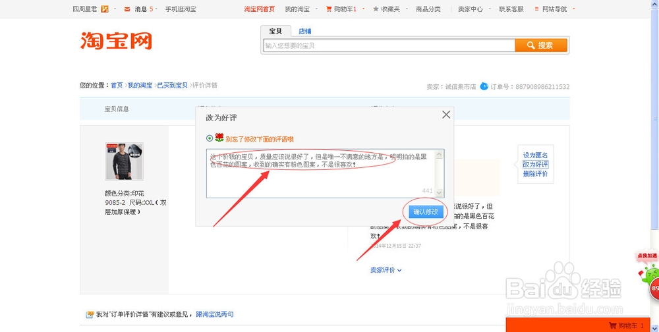Viewport: 659px width, 332px height.
Task: Click the 网站导航 list icon
Action: click(x=536, y=9)
